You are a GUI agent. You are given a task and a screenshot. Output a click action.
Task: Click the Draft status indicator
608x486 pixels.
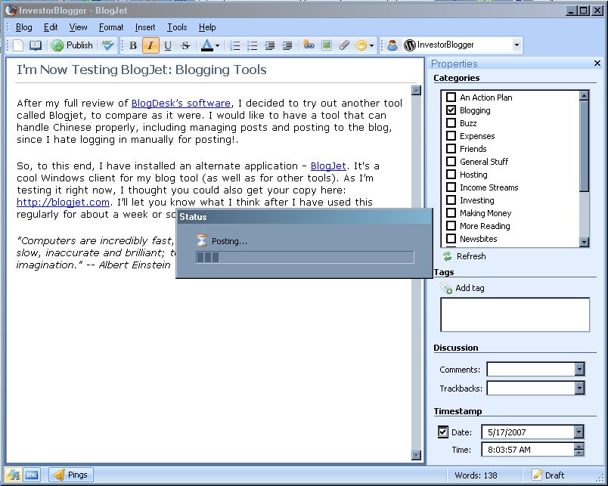[x=548, y=475]
